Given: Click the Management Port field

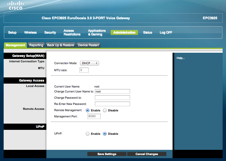Looking at the screenshot, I should coord(94,116).
